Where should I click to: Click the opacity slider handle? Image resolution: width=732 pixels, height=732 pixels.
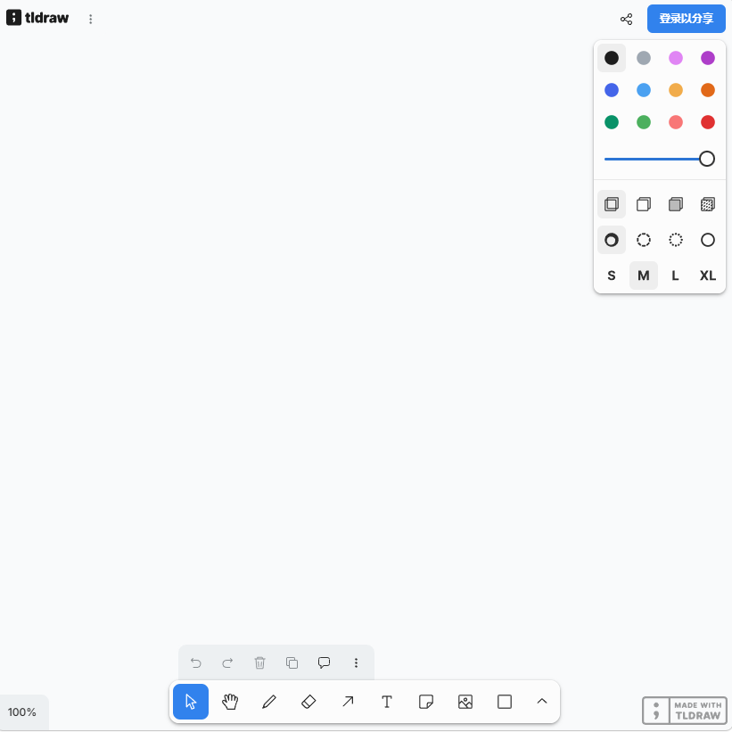coord(706,159)
